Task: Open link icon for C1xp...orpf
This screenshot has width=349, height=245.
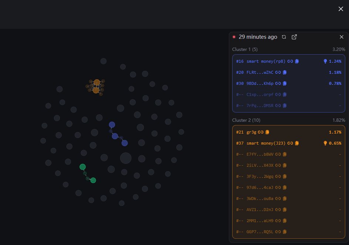Action: (x=278, y=94)
